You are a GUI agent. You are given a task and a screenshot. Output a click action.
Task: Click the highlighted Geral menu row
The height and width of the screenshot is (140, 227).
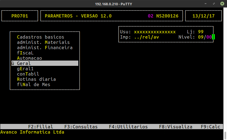45,63
